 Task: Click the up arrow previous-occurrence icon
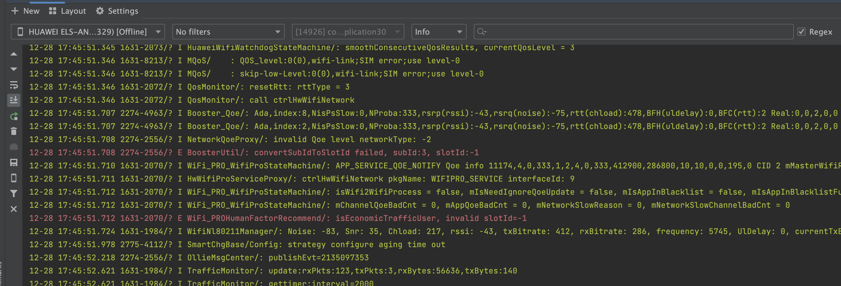coord(14,54)
